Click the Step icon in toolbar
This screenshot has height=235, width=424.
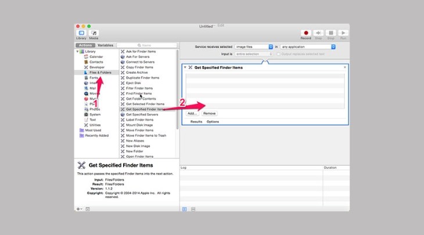[318, 34]
